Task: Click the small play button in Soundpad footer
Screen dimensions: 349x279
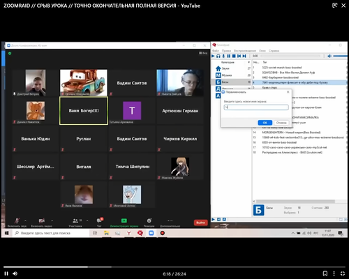Action: click(x=213, y=219)
